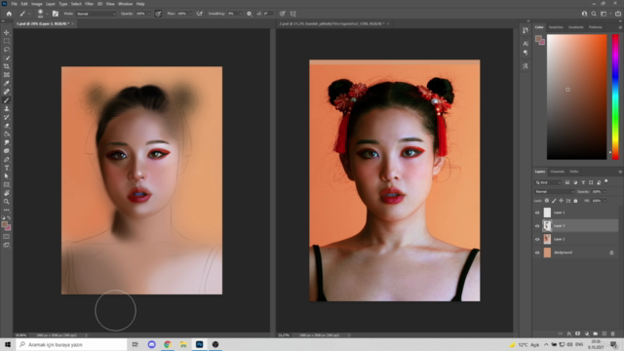Select the Eyedropper tool
This screenshot has height=351, width=624.
coord(7,83)
